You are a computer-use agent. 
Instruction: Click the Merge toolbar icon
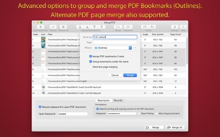[x=118, y=27]
